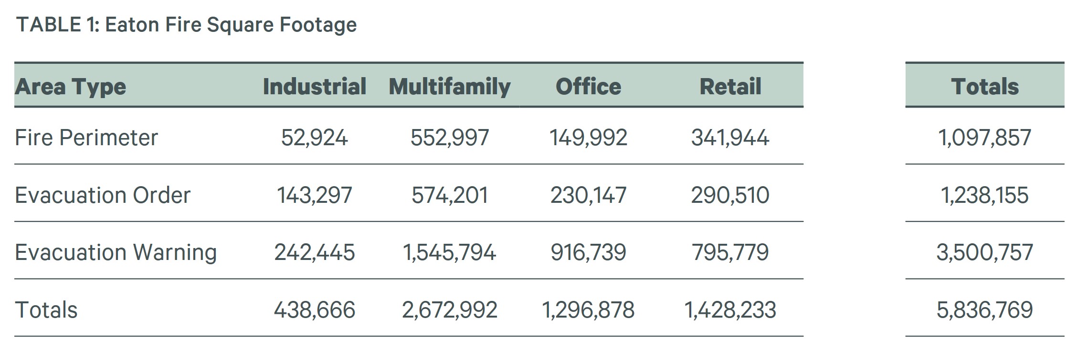This screenshot has width=1066, height=339.
Task: Click the table title Eaton Fire Square Footage
Action: (x=186, y=24)
